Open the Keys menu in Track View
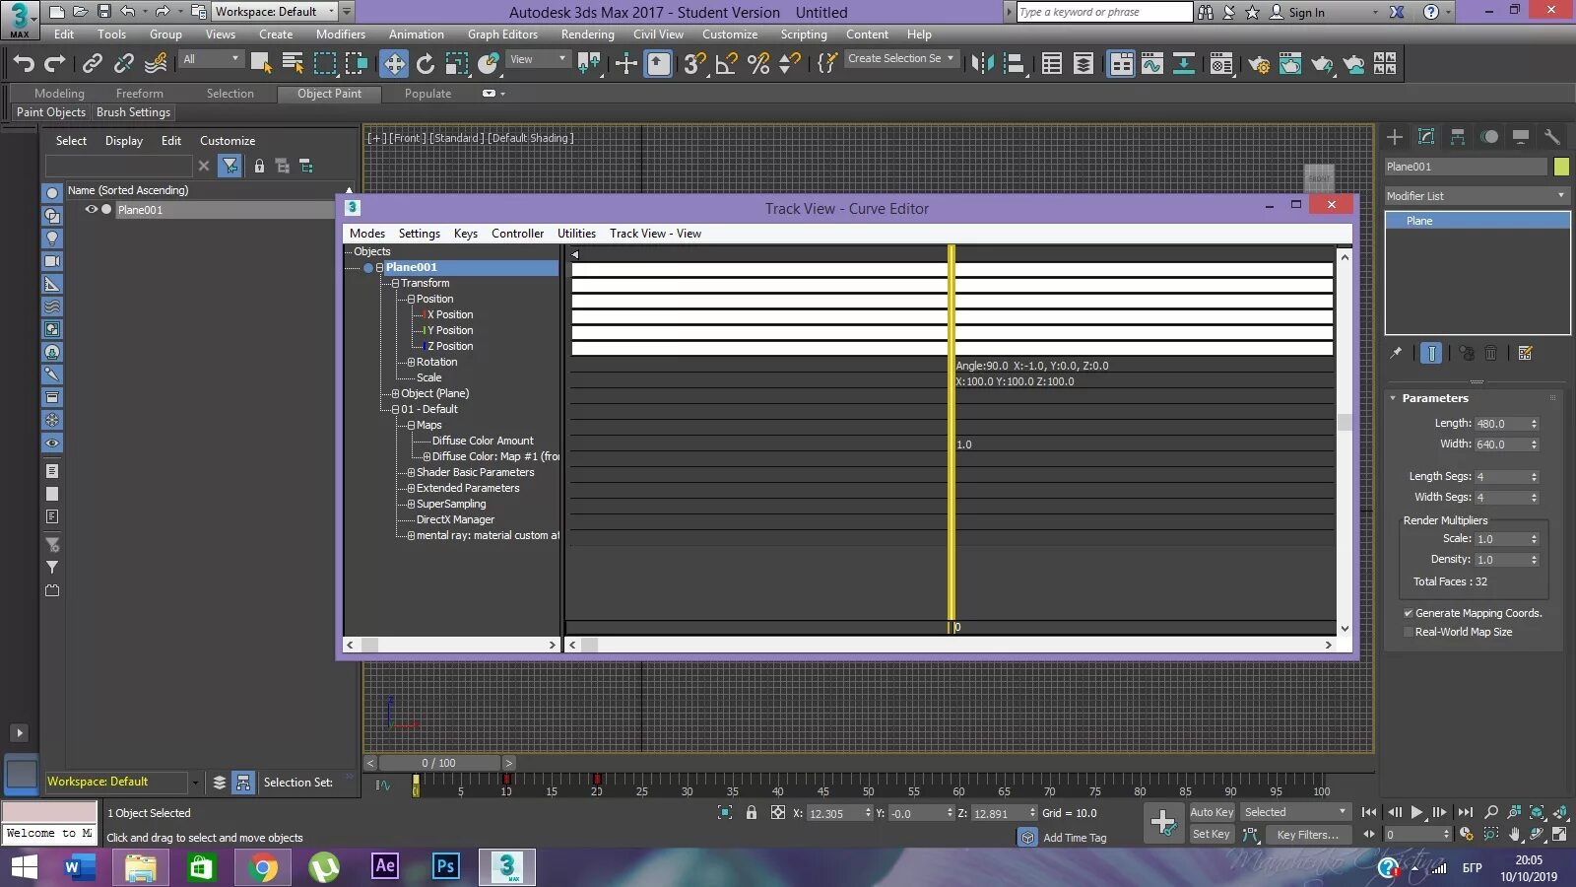The height and width of the screenshot is (887, 1576). 465,234
